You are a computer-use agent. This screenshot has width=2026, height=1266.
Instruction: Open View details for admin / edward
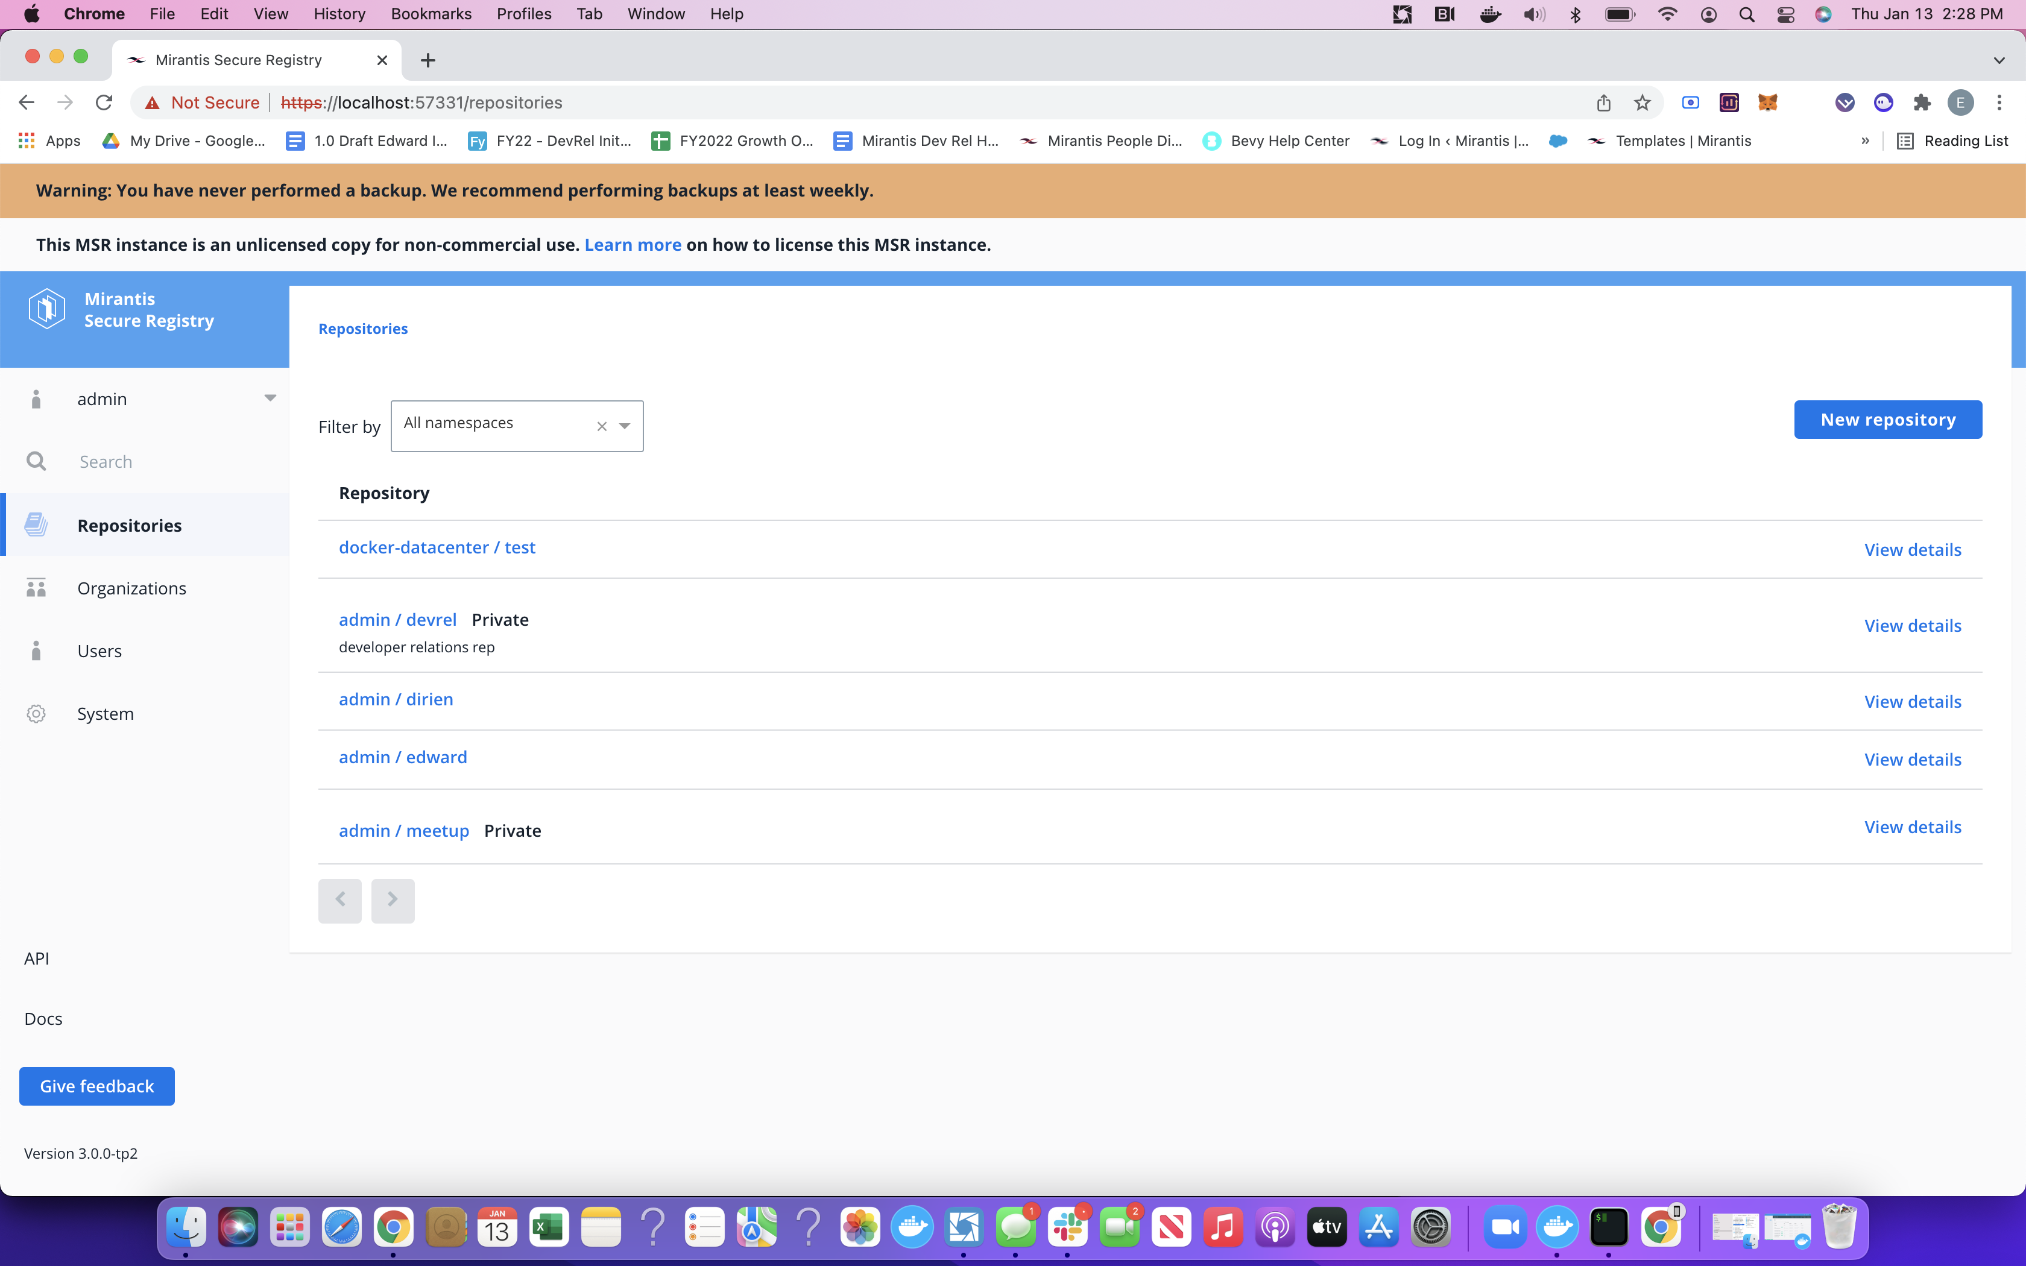(1912, 760)
